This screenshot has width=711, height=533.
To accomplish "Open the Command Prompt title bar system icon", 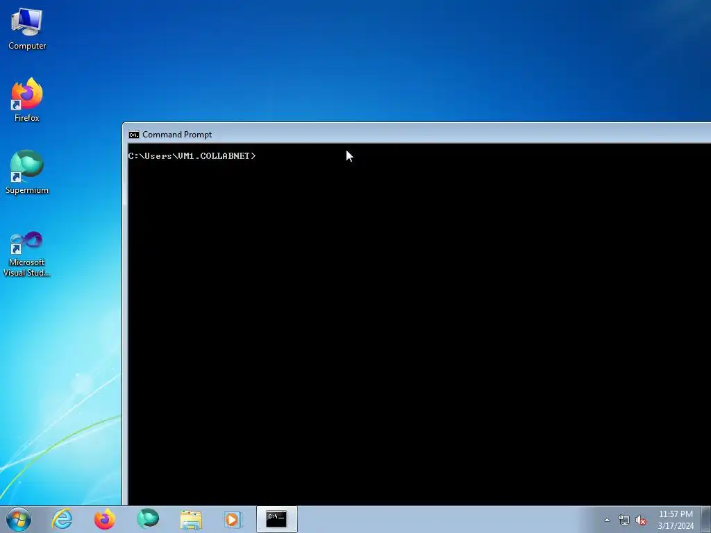I will tap(134, 135).
